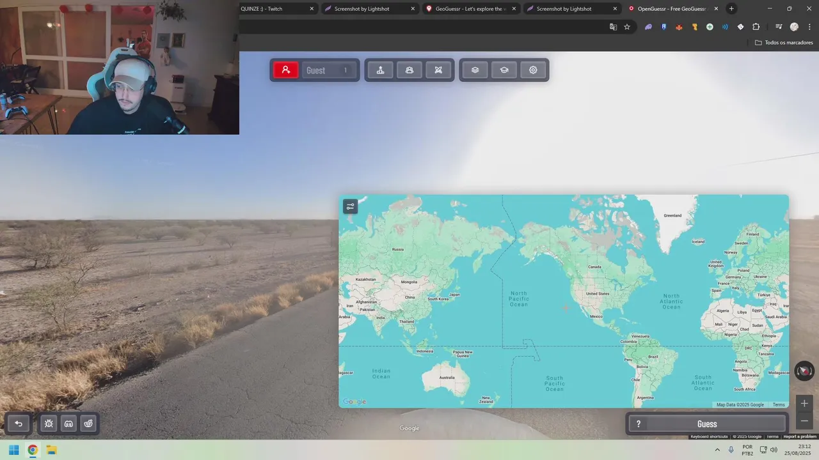Viewport: 819px width, 460px height.
Task: Open the Discord icon button
Action: 68,424
